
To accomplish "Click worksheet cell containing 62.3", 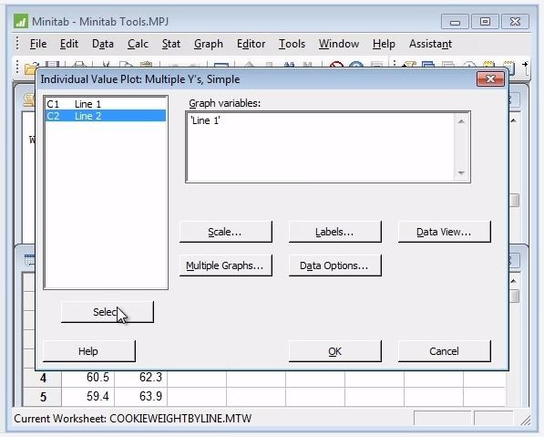I will pos(141,378).
